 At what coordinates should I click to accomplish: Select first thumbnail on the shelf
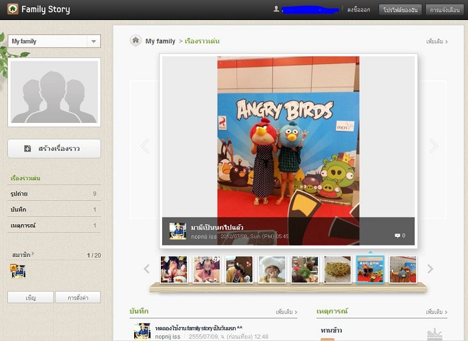(x=174, y=270)
